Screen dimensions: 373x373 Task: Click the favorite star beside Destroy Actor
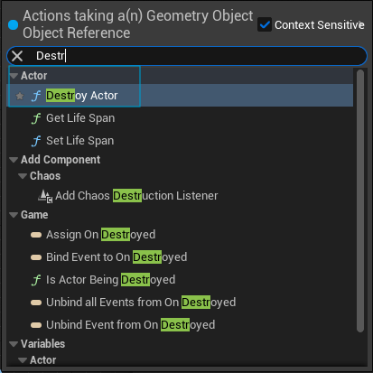pos(20,96)
